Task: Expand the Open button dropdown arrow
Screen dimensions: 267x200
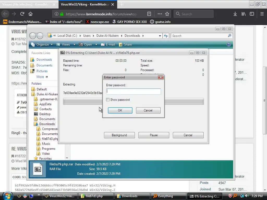Action: tap(96, 45)
